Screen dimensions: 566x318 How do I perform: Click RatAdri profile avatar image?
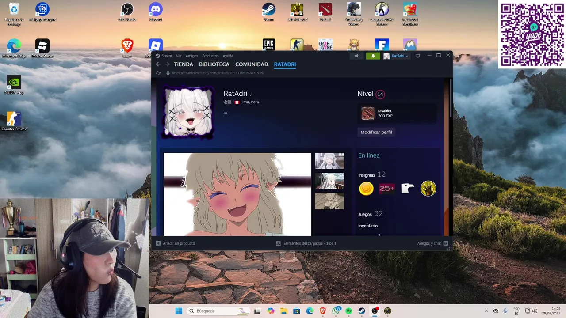pos(188,112)
